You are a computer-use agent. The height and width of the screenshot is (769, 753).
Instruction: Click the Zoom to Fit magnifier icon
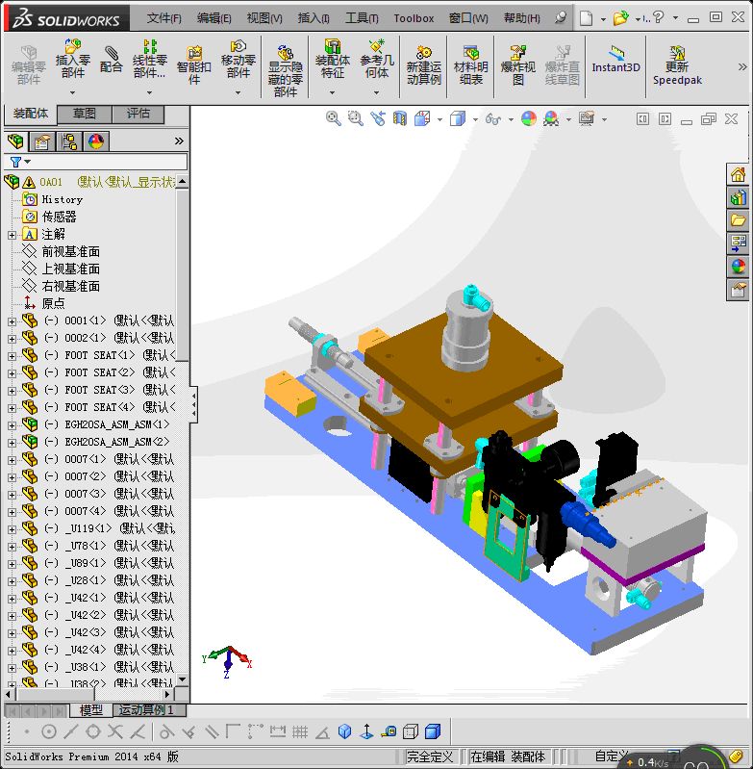(x=334, y=118)
